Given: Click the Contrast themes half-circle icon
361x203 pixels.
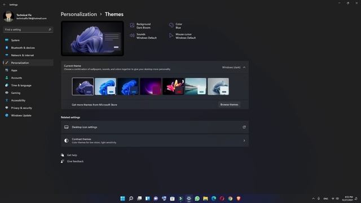Looking at the screenshot, I should tap(67, 140).
